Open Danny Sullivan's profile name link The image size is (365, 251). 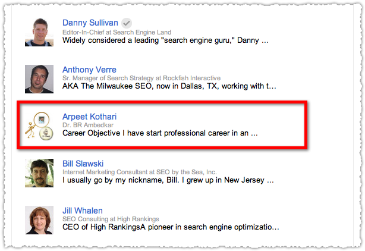(90, 23)
